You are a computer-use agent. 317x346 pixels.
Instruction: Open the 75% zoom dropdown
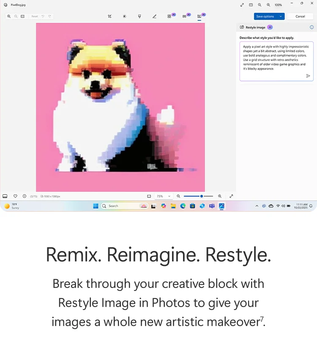pyautogui.click(x=164, y=196)
